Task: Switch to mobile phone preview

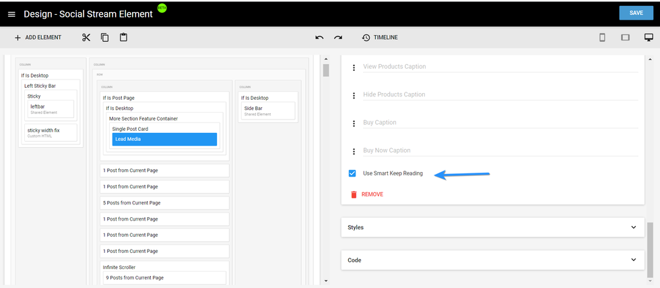Action: pos(602,38)
